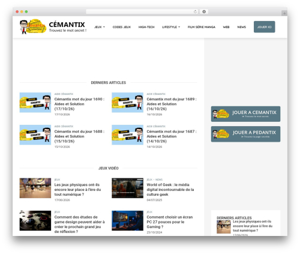The height and width of the screenshot is (254, 300).
Task: Click AIDE CÉMANTIX category above jour 1687
Action: 156,126
